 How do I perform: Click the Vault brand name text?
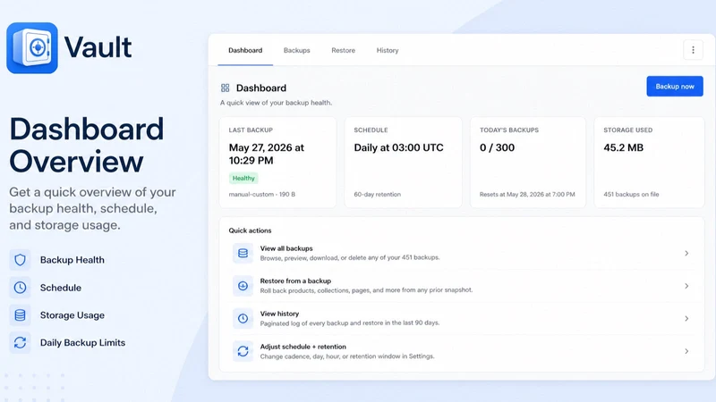tap(98, 47)
